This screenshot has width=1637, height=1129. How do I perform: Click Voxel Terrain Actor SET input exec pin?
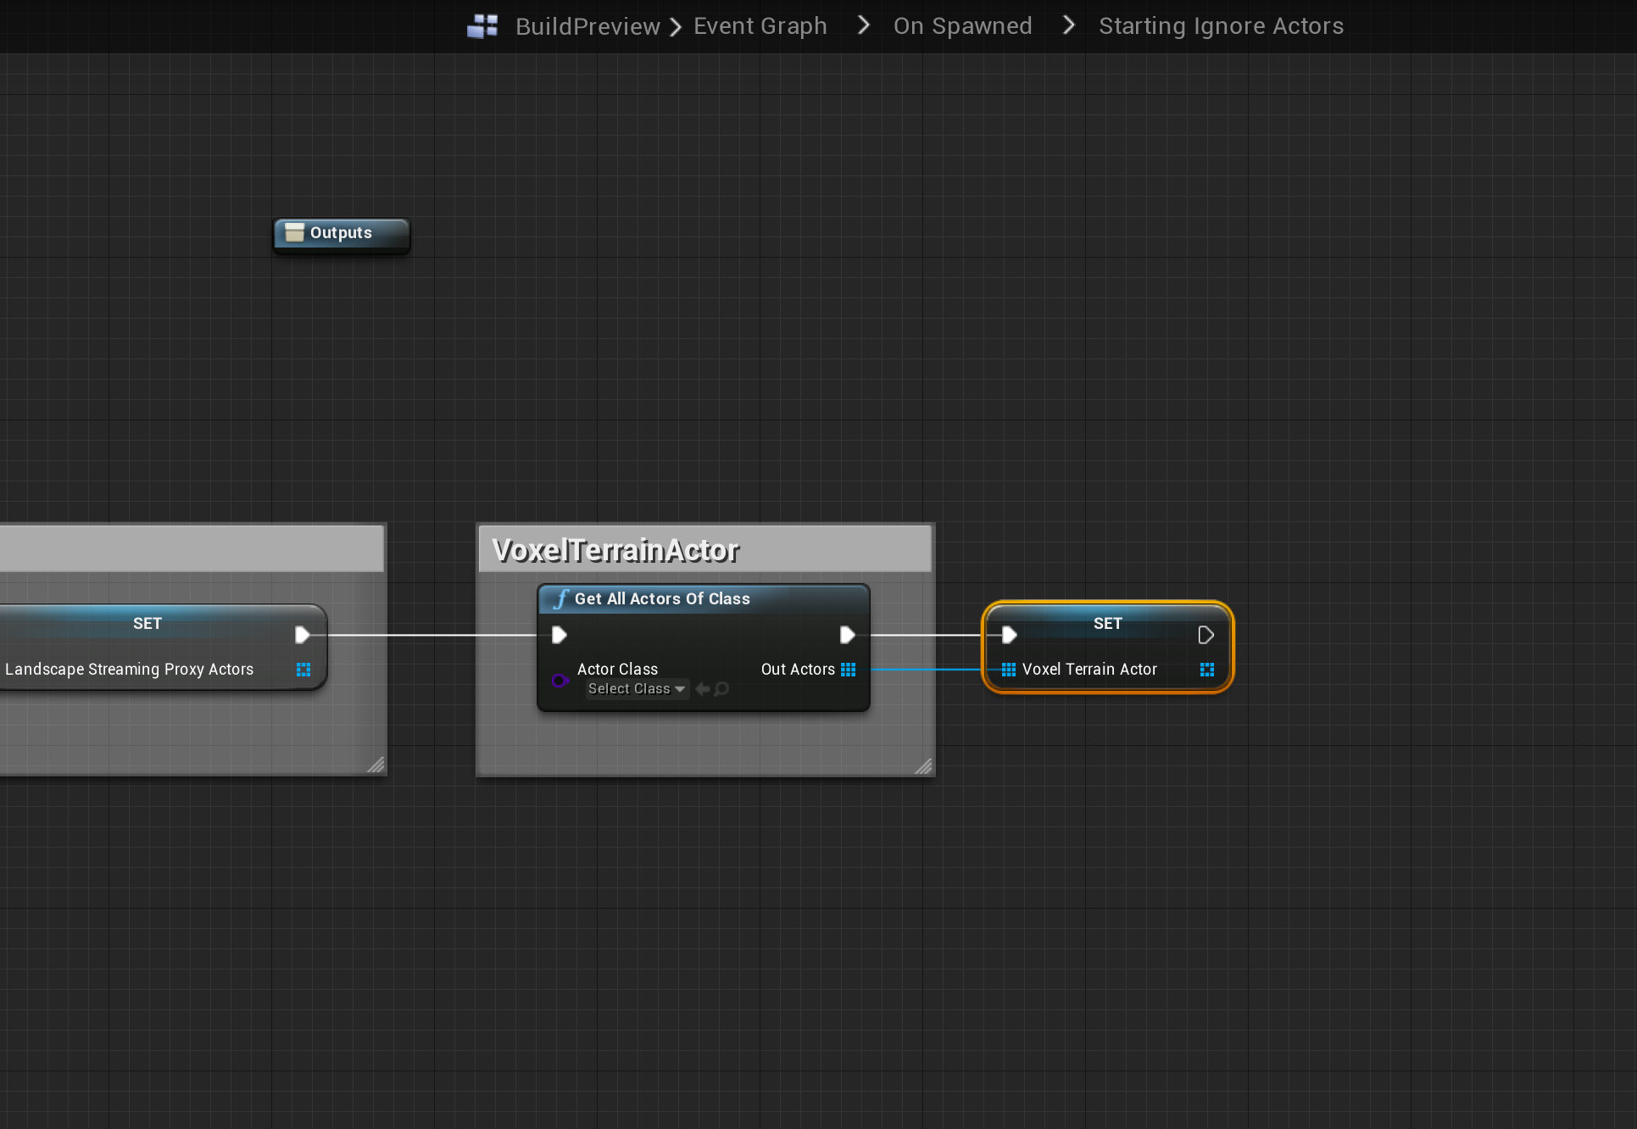coord(1009,635)
